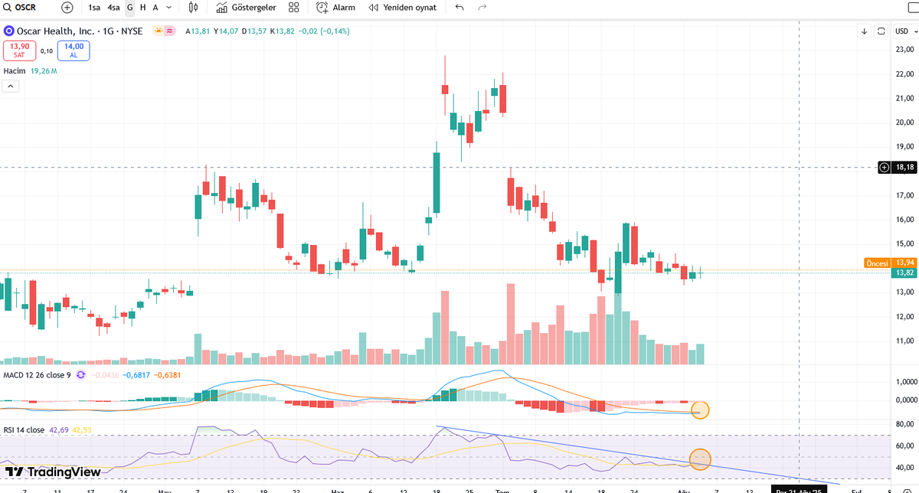
Task: Click the MACD blue value −0,6817
Action: [x=135, y=374]
